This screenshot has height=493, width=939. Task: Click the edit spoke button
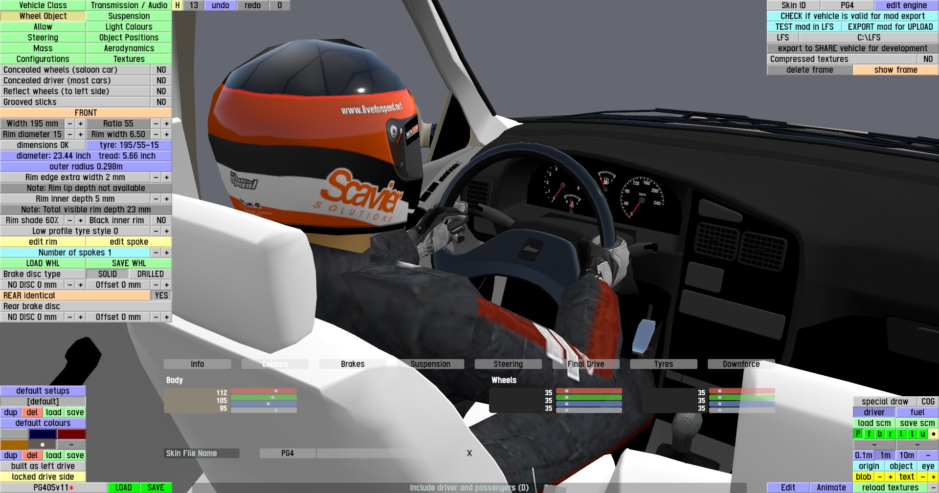point(129,242)
